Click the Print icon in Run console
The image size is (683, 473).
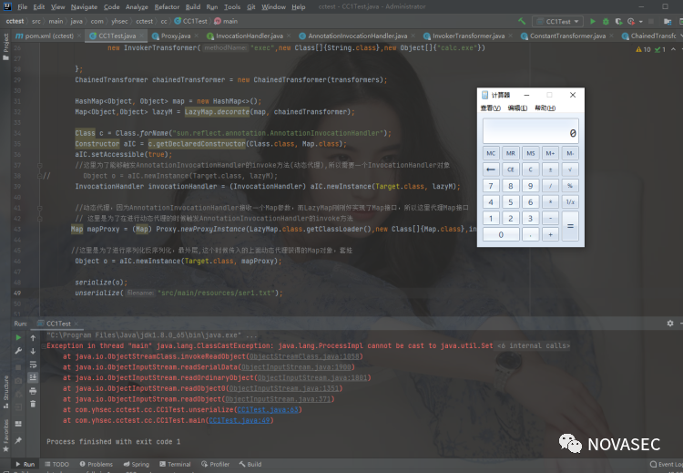pyautogui.click(x=33, y=391)
